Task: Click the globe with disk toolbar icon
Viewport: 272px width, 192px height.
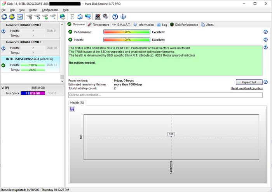Action: click(62, 17)
